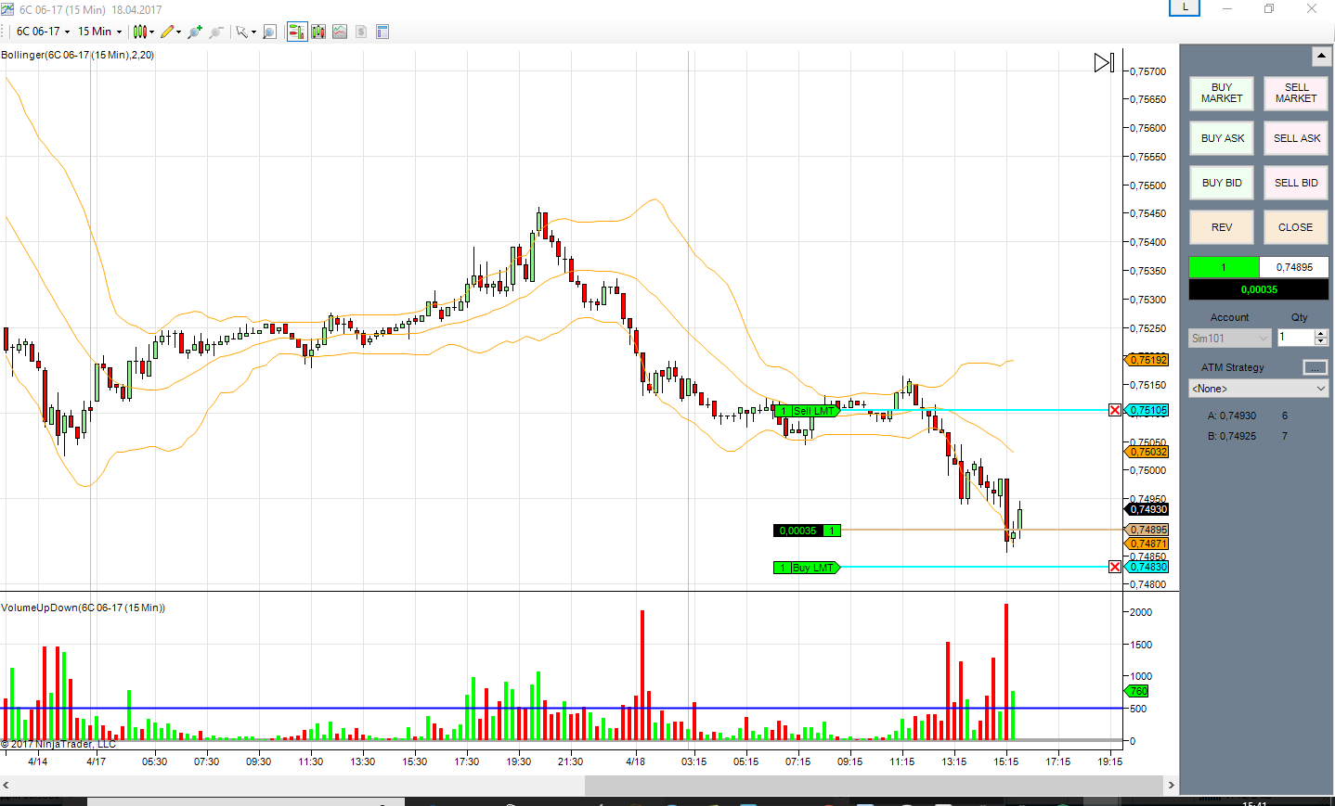Click the scrollbar right arrow
This screenshot has height=806, width=1335.
tap(1171, 785)
